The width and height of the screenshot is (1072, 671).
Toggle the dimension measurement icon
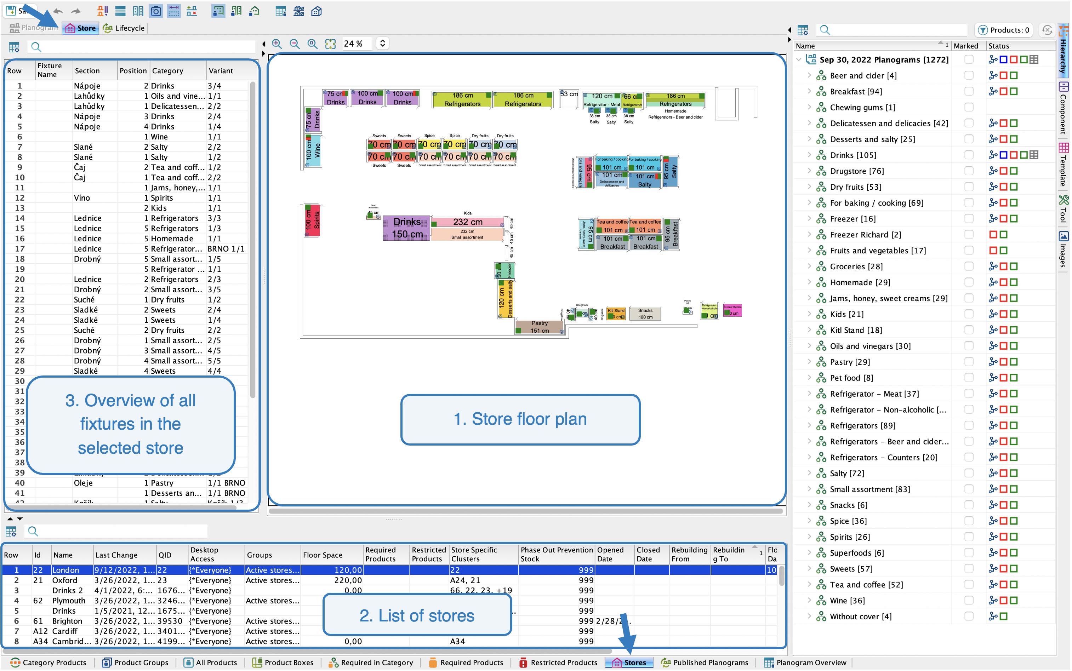tap(173, 11)
